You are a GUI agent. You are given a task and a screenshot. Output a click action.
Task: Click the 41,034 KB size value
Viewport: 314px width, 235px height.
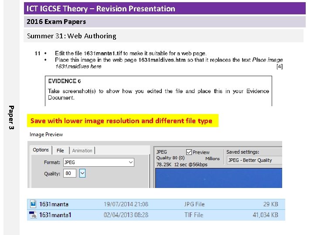(265, 215)
